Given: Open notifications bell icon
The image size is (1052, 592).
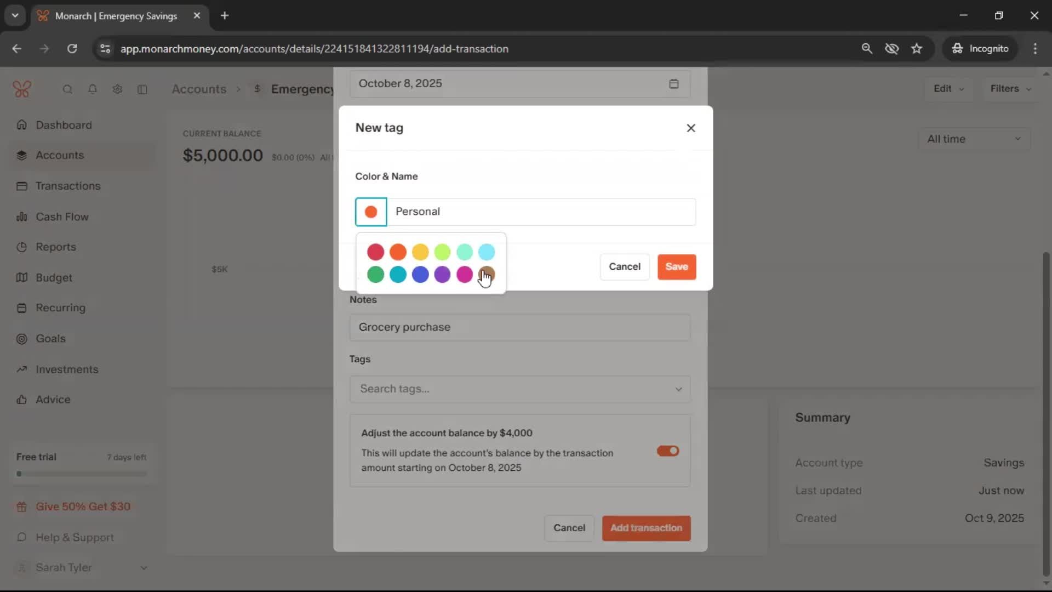Looking at the screenshot, I should coord(93,89).
